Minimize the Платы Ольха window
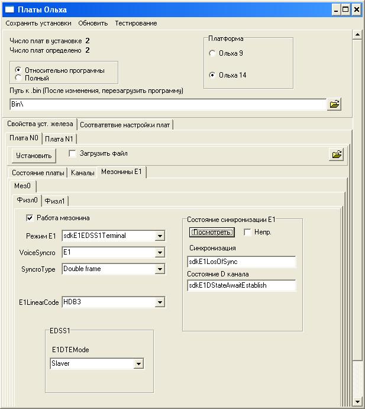The width and height of the screenshot is (365, 409). tap(336, 10)
